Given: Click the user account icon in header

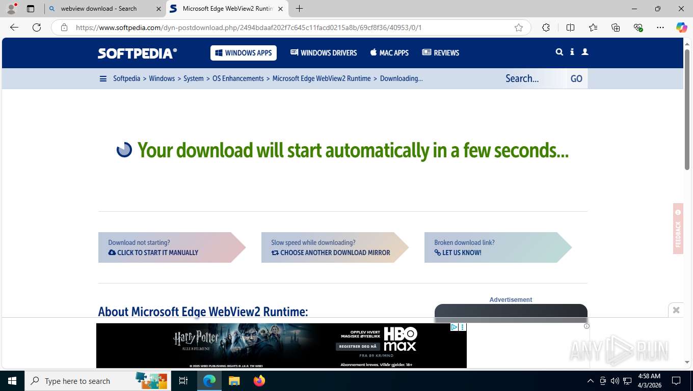Looking at the screenshot, I should [585, 52].
